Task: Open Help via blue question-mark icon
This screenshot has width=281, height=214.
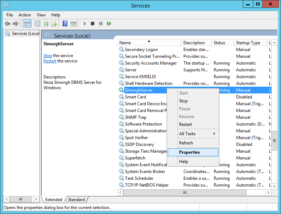Action: pos(65,24)
